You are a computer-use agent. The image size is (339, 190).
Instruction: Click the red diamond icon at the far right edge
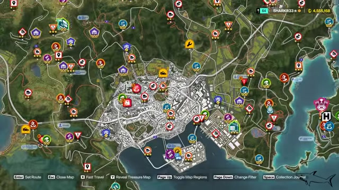(x=334, y=54)
